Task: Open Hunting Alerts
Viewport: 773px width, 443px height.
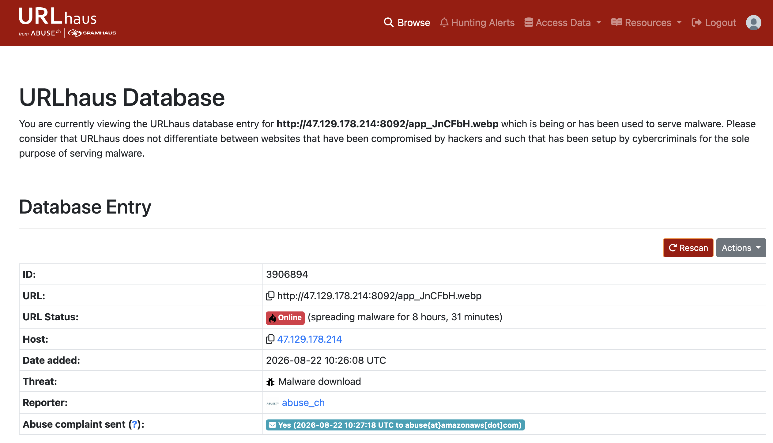Action: pyautogui.click(x=477, y=23)
